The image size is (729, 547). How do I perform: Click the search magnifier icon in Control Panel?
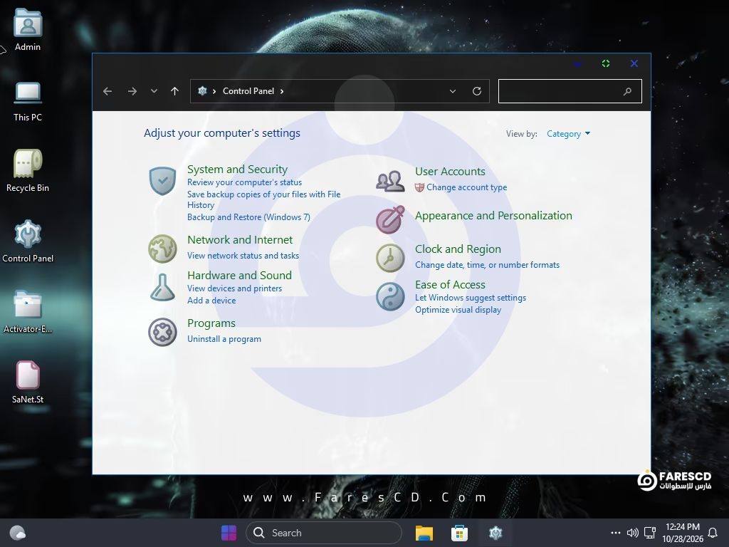click(627, 91)
